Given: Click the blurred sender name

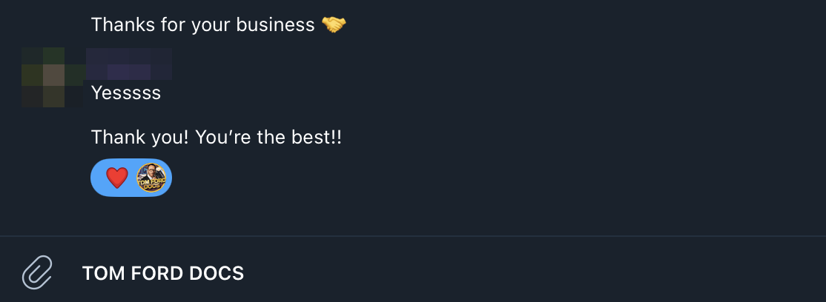Looking at the screenshot, I should (130, 64).
